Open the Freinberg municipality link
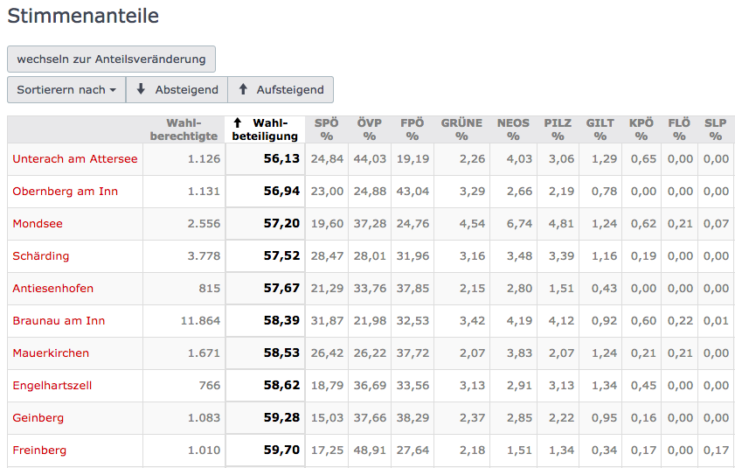The width and height of the screenshot is (735, 468). click(x=39, y=451)
